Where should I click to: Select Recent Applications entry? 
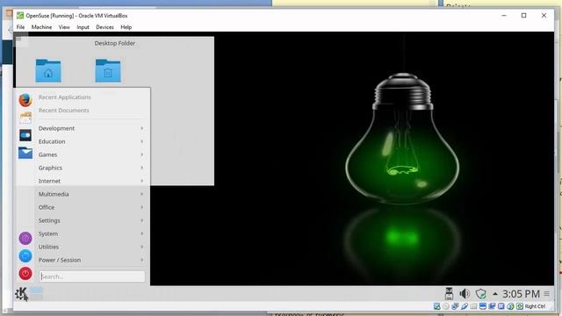point(65,97)
